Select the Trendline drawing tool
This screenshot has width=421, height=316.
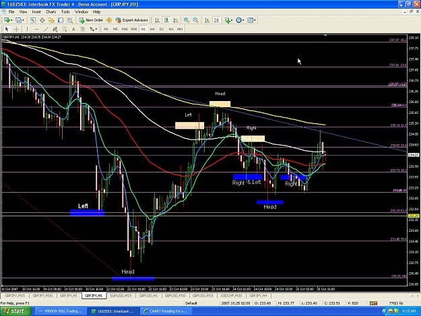[x=46, y=29]
